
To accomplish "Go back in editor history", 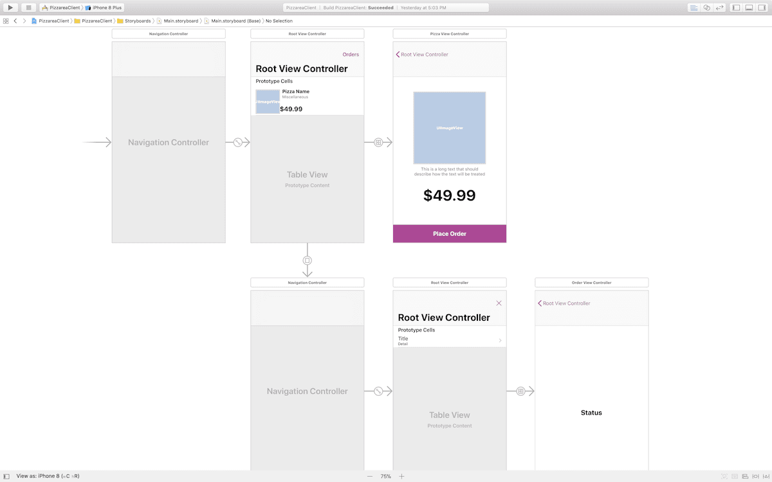I will point(15,21).
